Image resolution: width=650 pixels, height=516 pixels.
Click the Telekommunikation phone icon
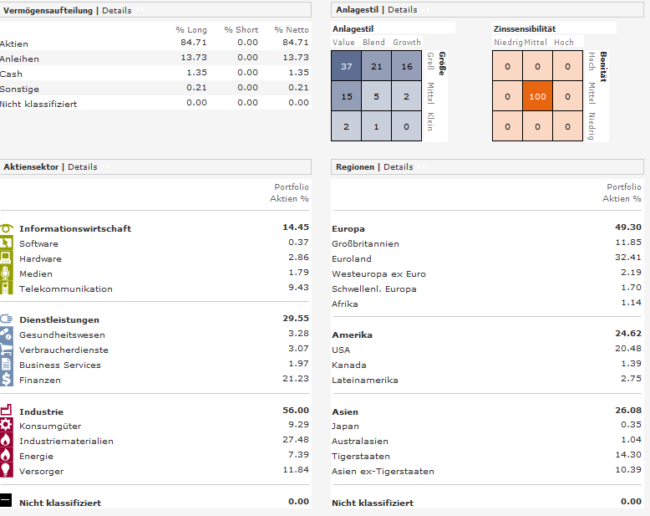coord(7,289)
